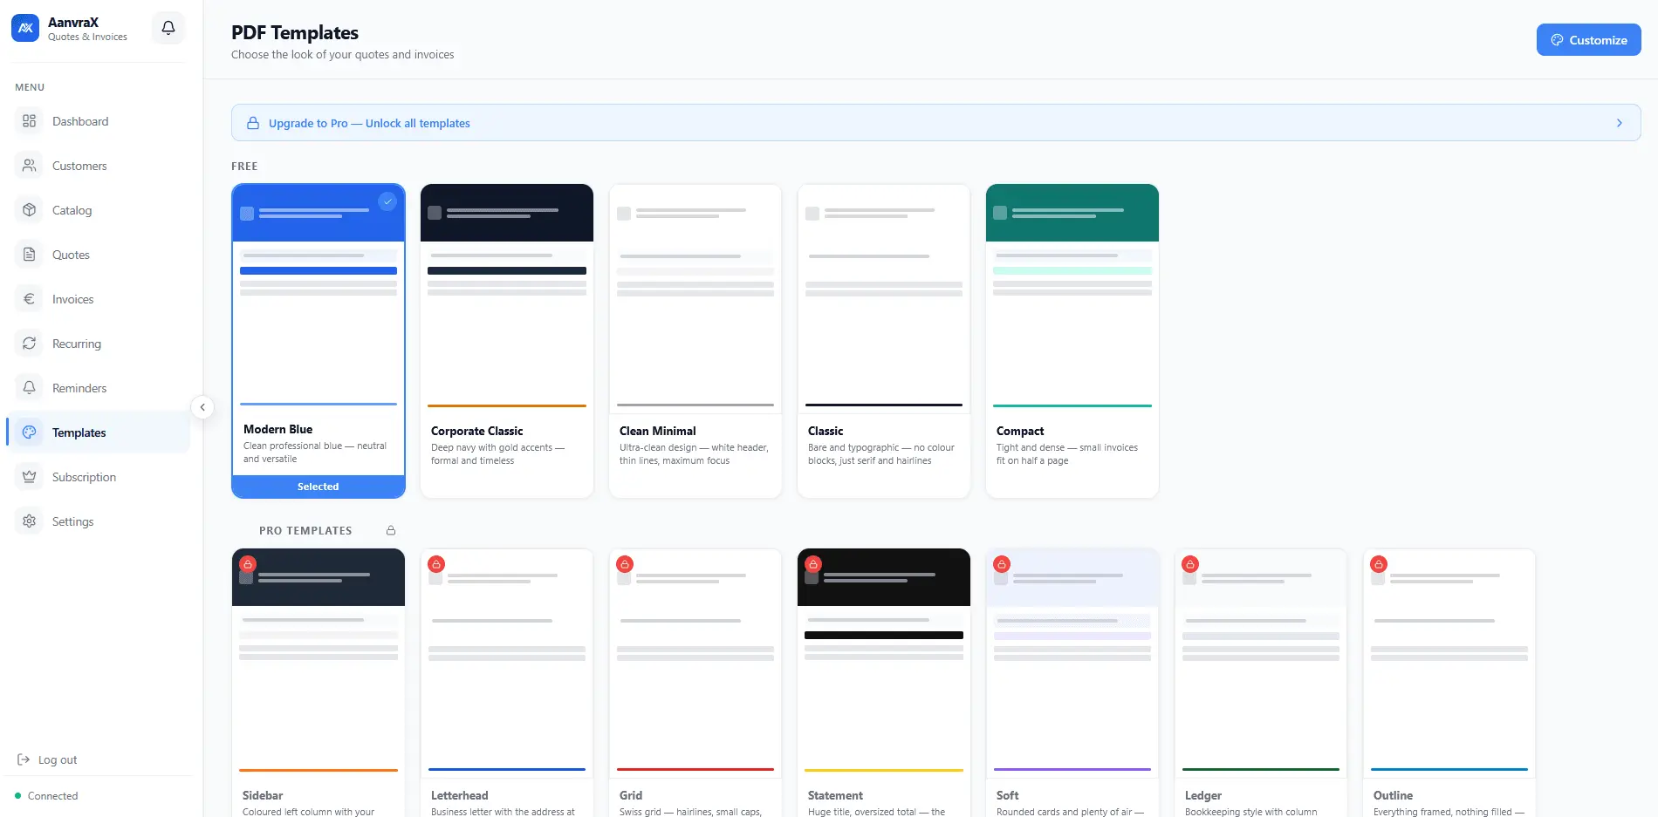Image resolution: width=1658 pixels, height=817 pixels.
Task: Click the 'FREE' section heading
Action: click(x=244, y=166)
